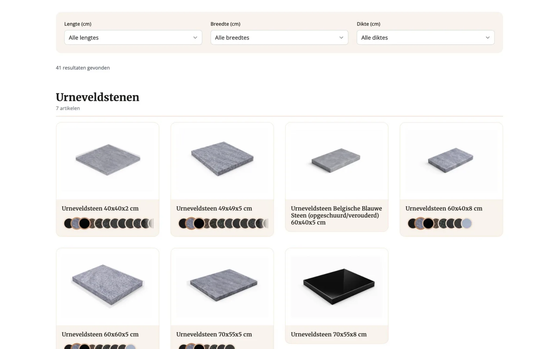Image resolution: width=559 pixels, height=349 pixels.
Task: Pick ringed solid black swatch on 60x40x8 card
Action: click(x=428, y=223)
